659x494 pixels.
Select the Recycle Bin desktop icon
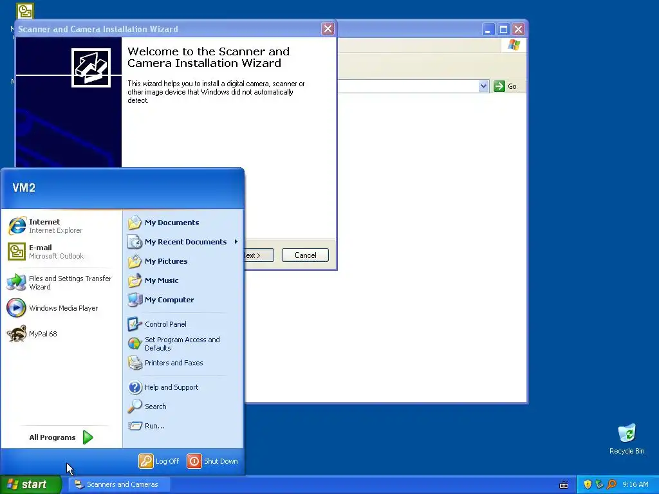[x=627, y=439]
